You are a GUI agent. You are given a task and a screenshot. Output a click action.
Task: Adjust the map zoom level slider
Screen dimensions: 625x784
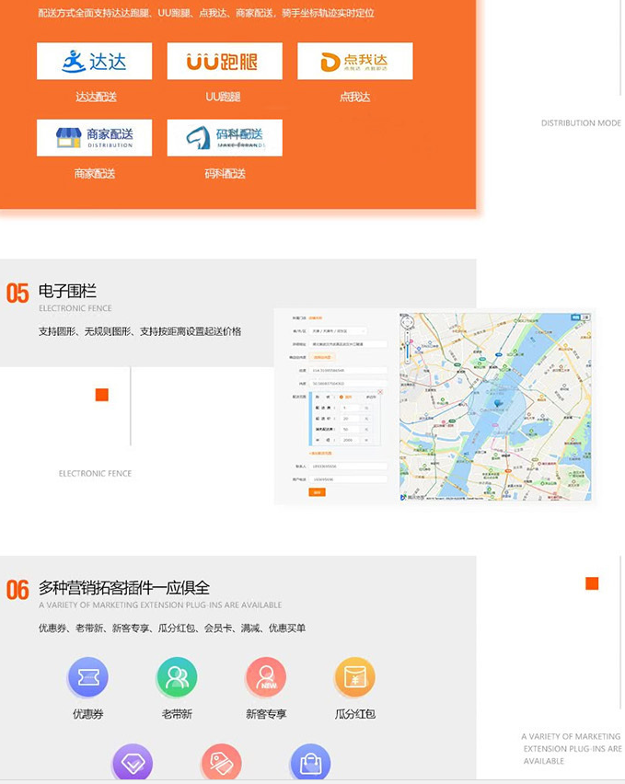[x=407, y=348]
